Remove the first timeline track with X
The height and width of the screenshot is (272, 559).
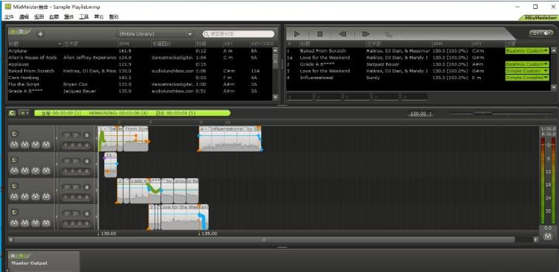pyautogui.click(x=87, y=135)
